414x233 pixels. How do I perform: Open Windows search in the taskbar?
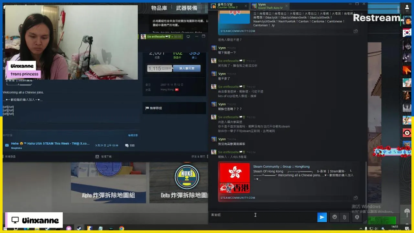point(16,228)
